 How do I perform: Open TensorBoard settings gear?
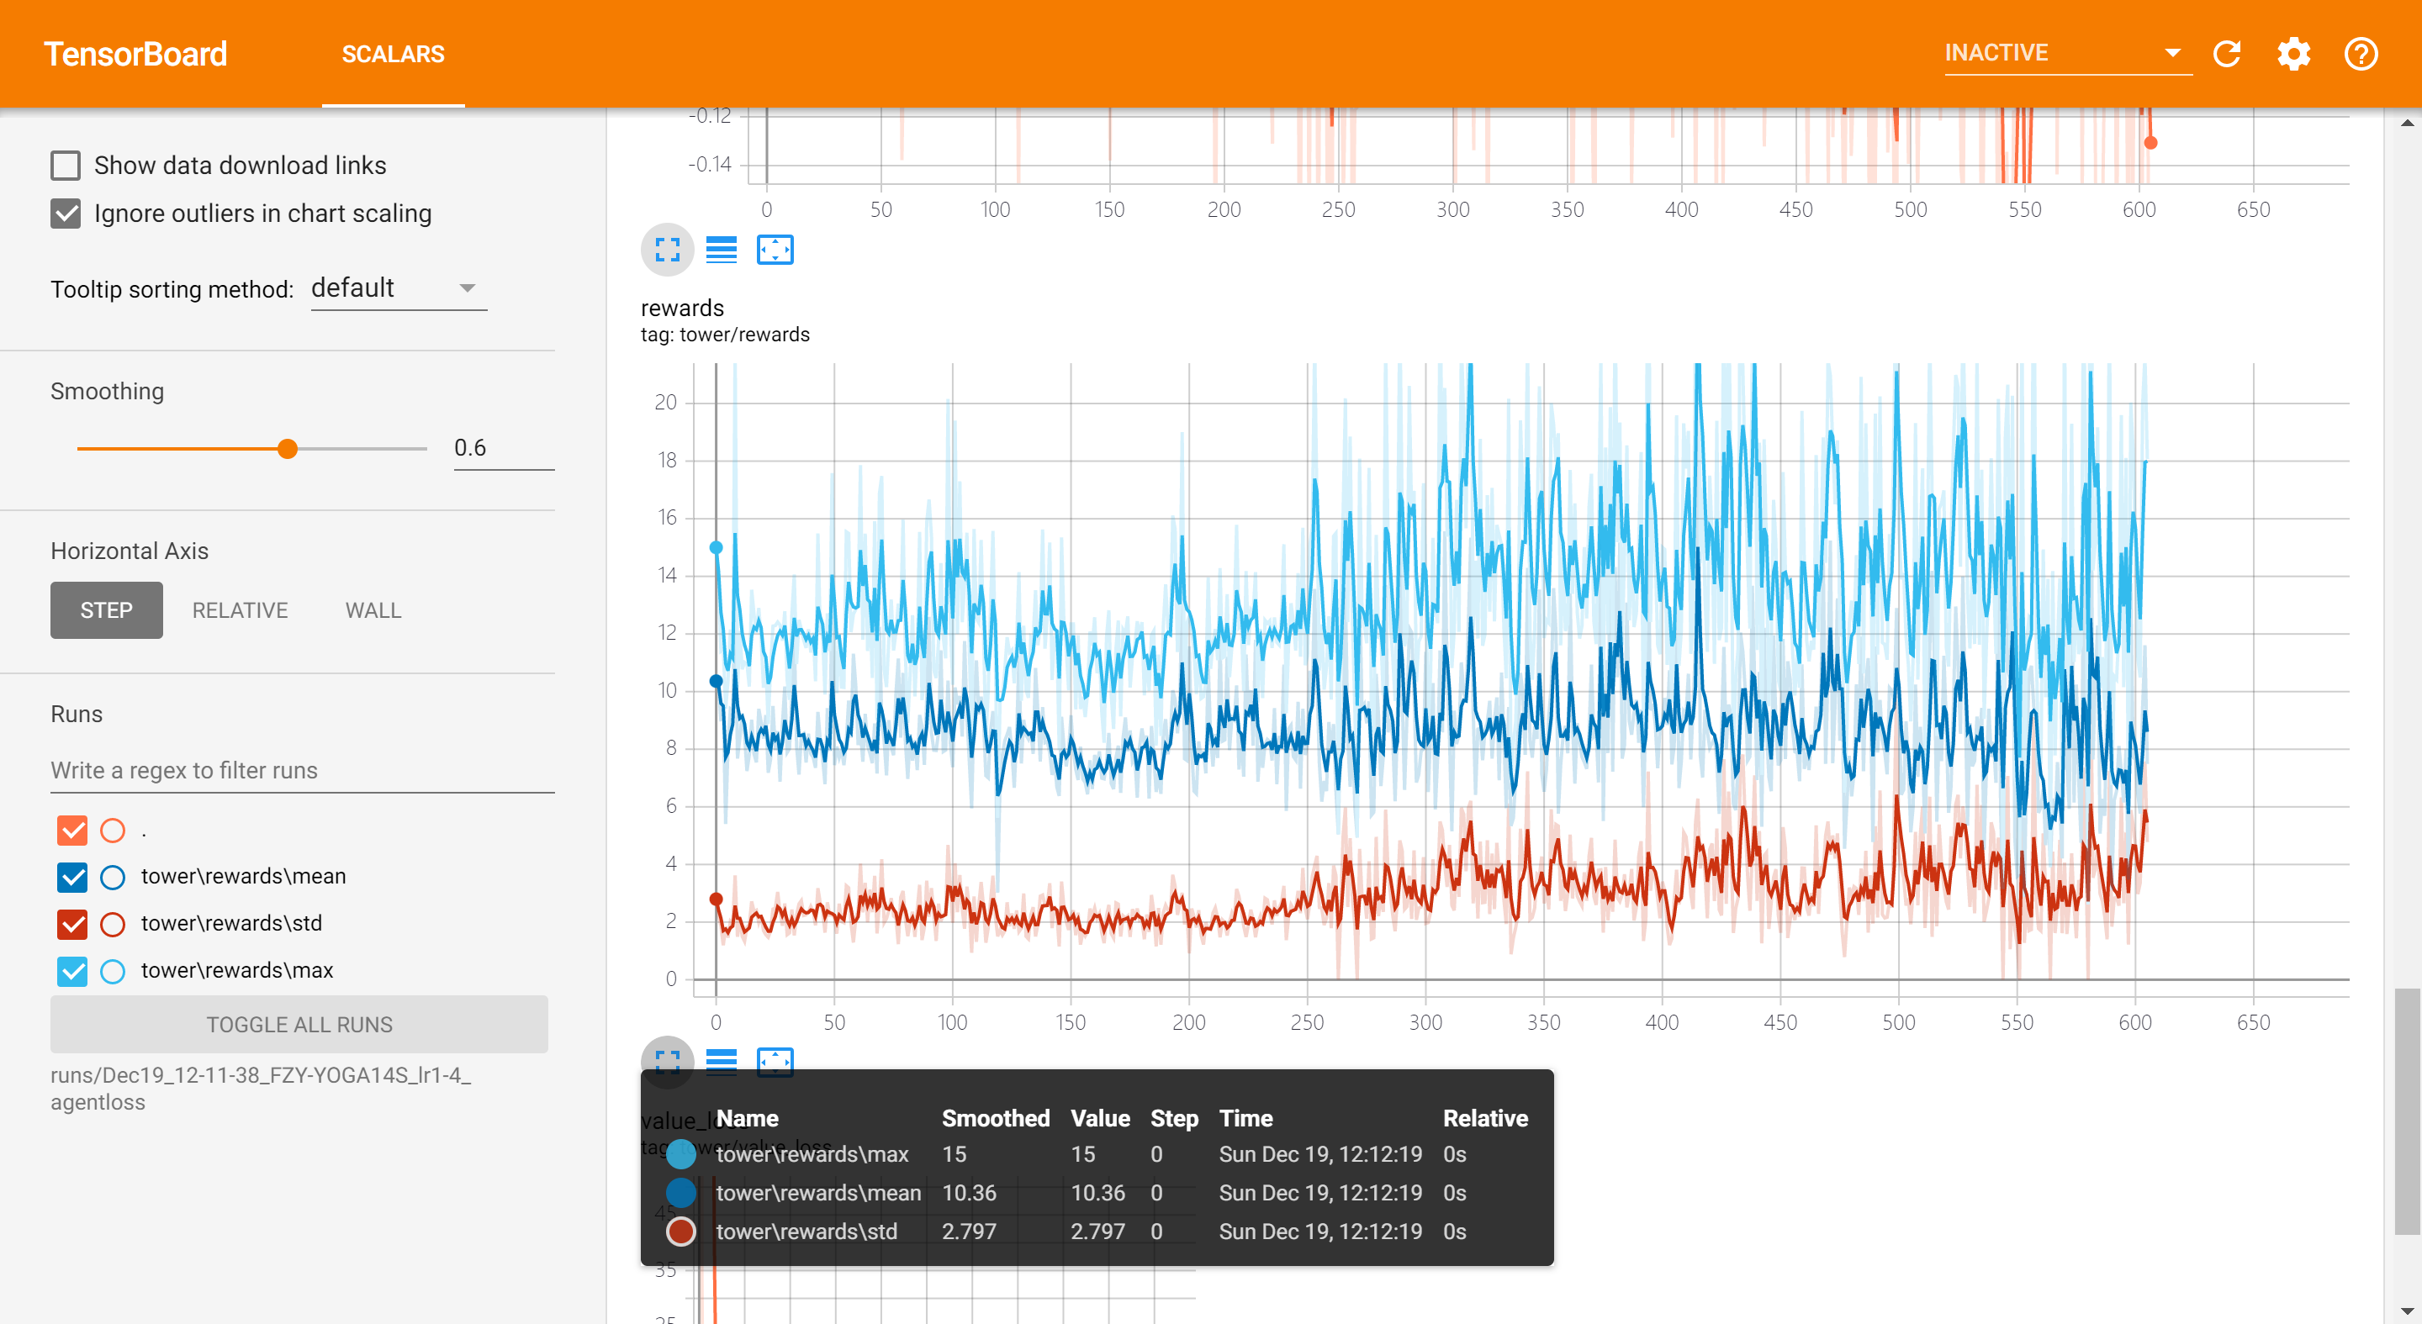[x=2293, y=54]
